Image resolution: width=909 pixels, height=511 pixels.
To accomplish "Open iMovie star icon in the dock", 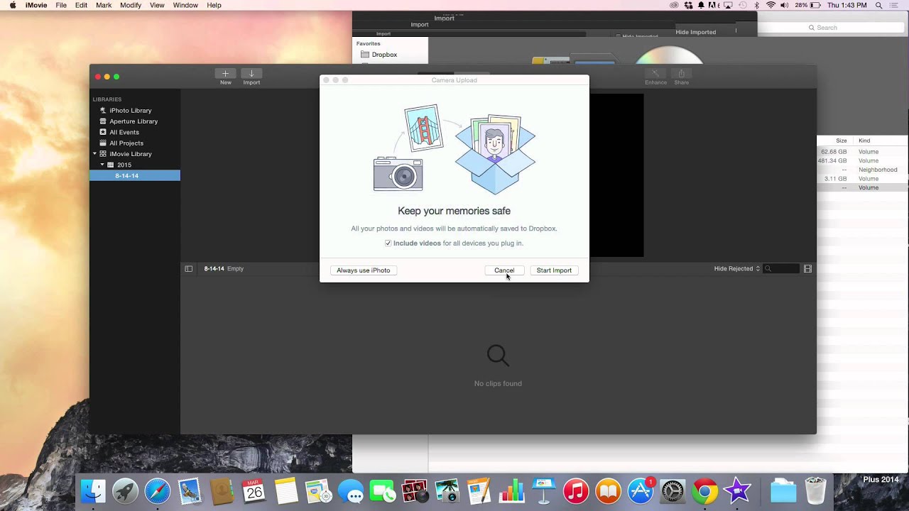I will [737, 491].
